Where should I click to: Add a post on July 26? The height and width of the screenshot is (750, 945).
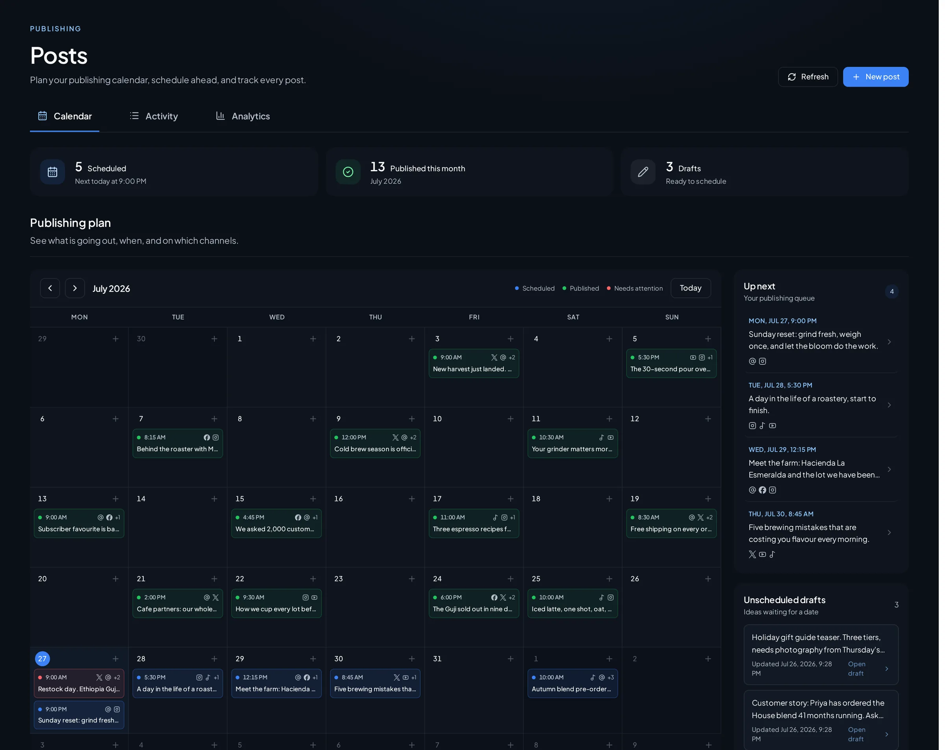pyautogui.click(x=708, y=579)
